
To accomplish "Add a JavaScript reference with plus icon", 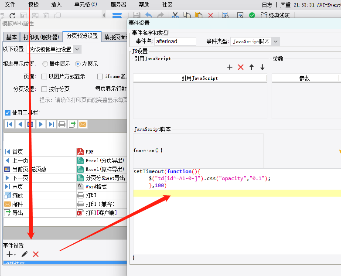I will coord(230,67).
